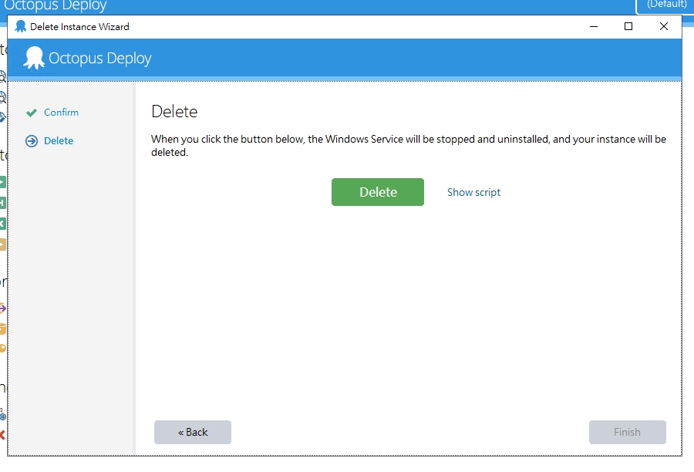694x472 pixels.
Task: Go back with the Back button
Action: coord(193,432)
